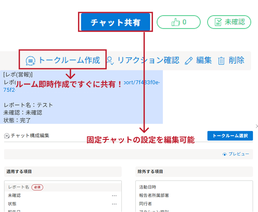
Task: Click the 適用する項目 header
Action: point(63,172)
